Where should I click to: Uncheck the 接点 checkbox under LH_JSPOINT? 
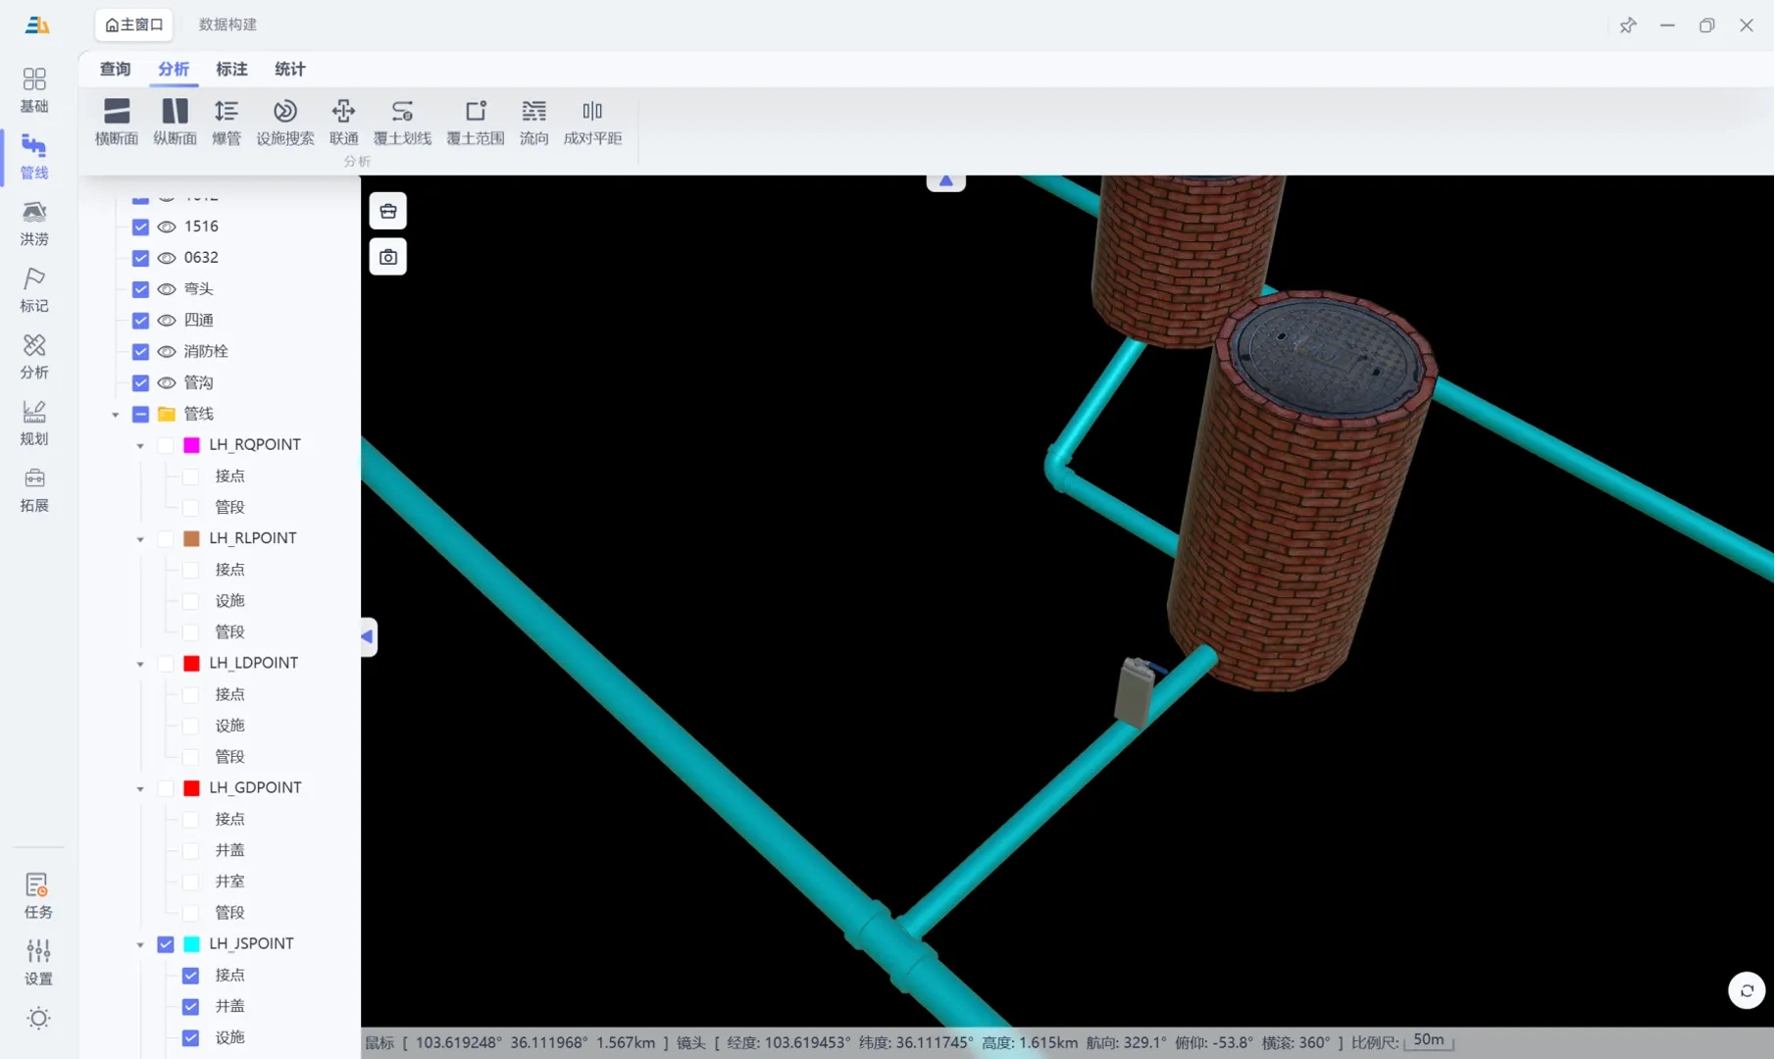[191, 976]
